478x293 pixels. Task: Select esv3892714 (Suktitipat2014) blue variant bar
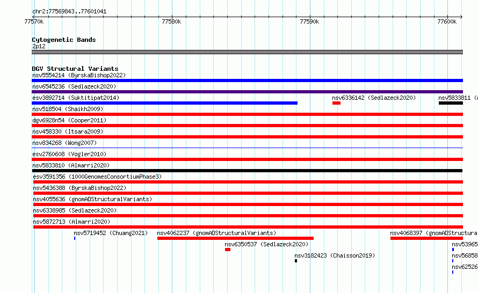tap(165, 103)
